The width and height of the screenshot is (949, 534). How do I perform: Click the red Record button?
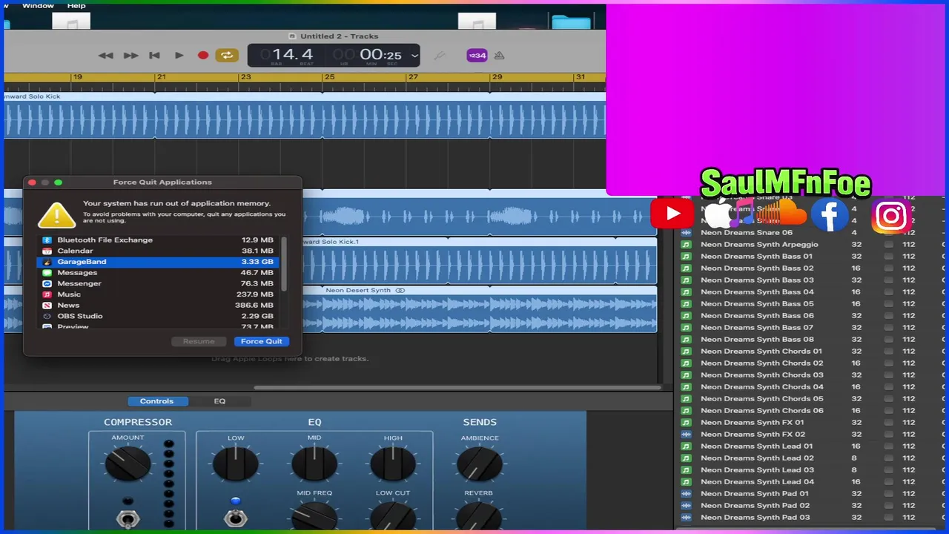(202, 56)
